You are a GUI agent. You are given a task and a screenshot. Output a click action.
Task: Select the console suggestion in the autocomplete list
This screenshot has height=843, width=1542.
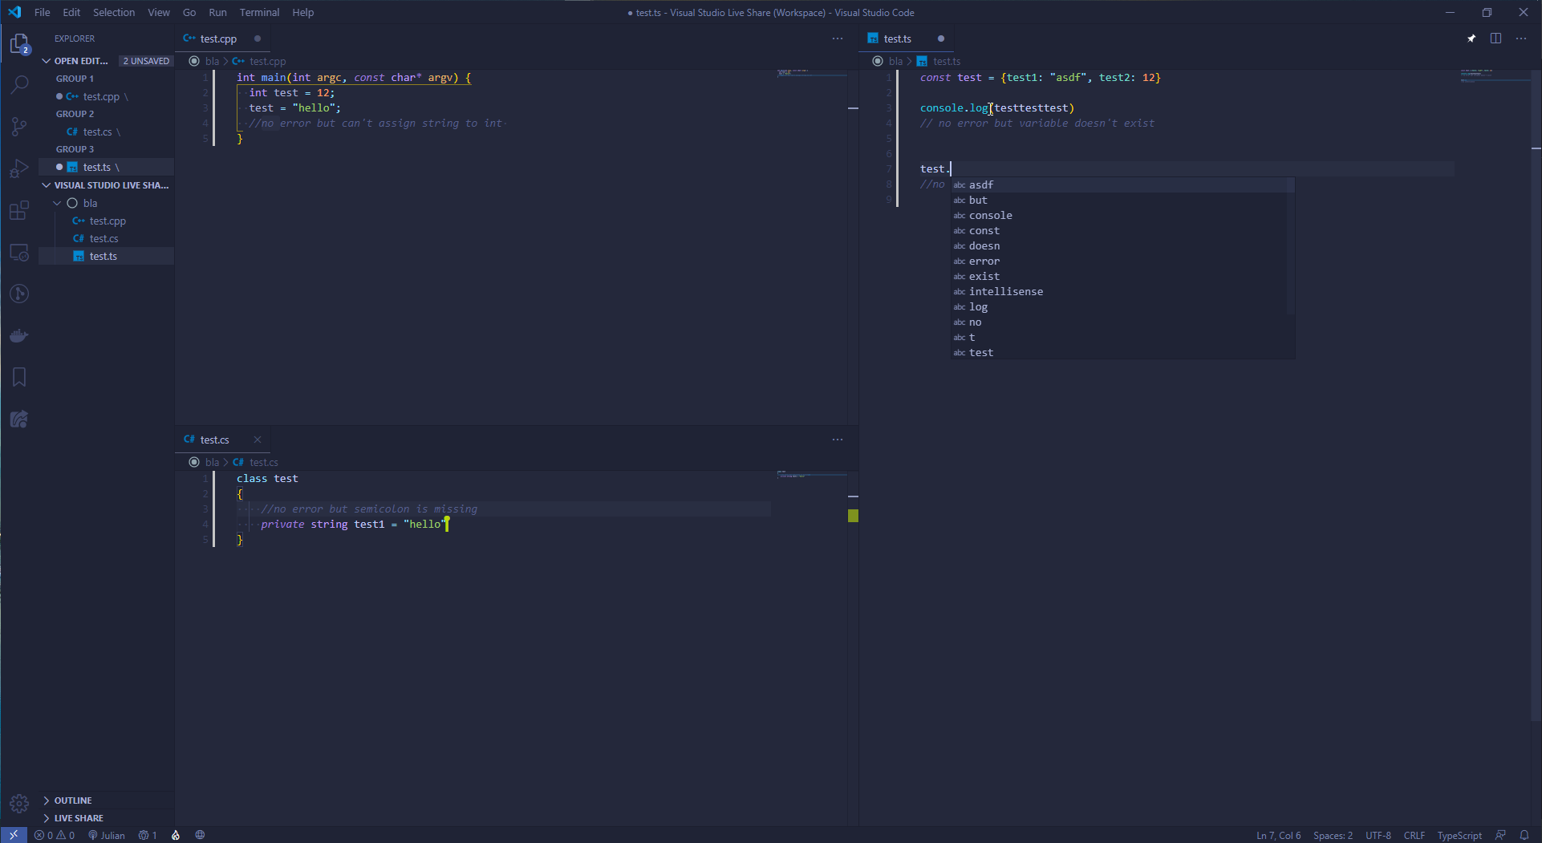click(990, 215)
